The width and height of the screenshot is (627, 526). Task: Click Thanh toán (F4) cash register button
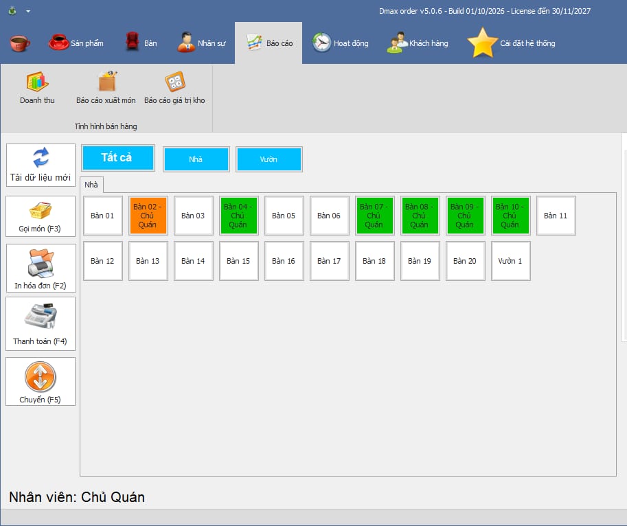coord(41,323)
